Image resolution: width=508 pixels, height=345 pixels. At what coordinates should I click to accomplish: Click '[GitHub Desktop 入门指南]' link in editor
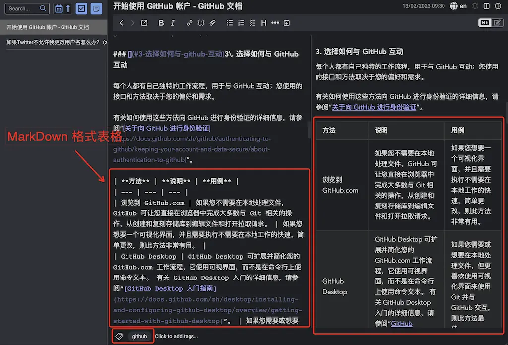(170, 288)
